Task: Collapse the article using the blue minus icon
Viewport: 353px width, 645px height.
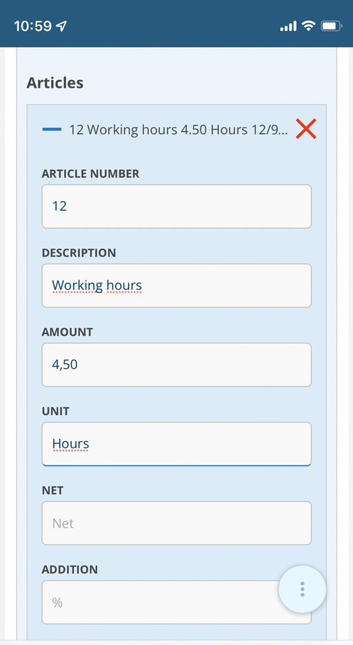Action: tap(52, 130)
